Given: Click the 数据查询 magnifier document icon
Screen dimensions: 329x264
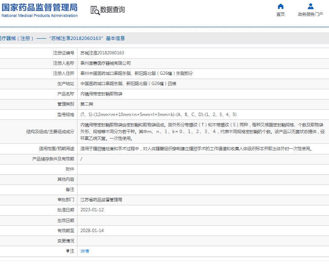Looking at the screenshot, I should (x=94, y=10).
